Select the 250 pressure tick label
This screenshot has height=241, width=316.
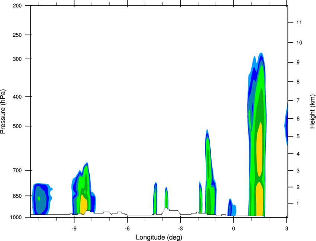[x=17, y=35]
